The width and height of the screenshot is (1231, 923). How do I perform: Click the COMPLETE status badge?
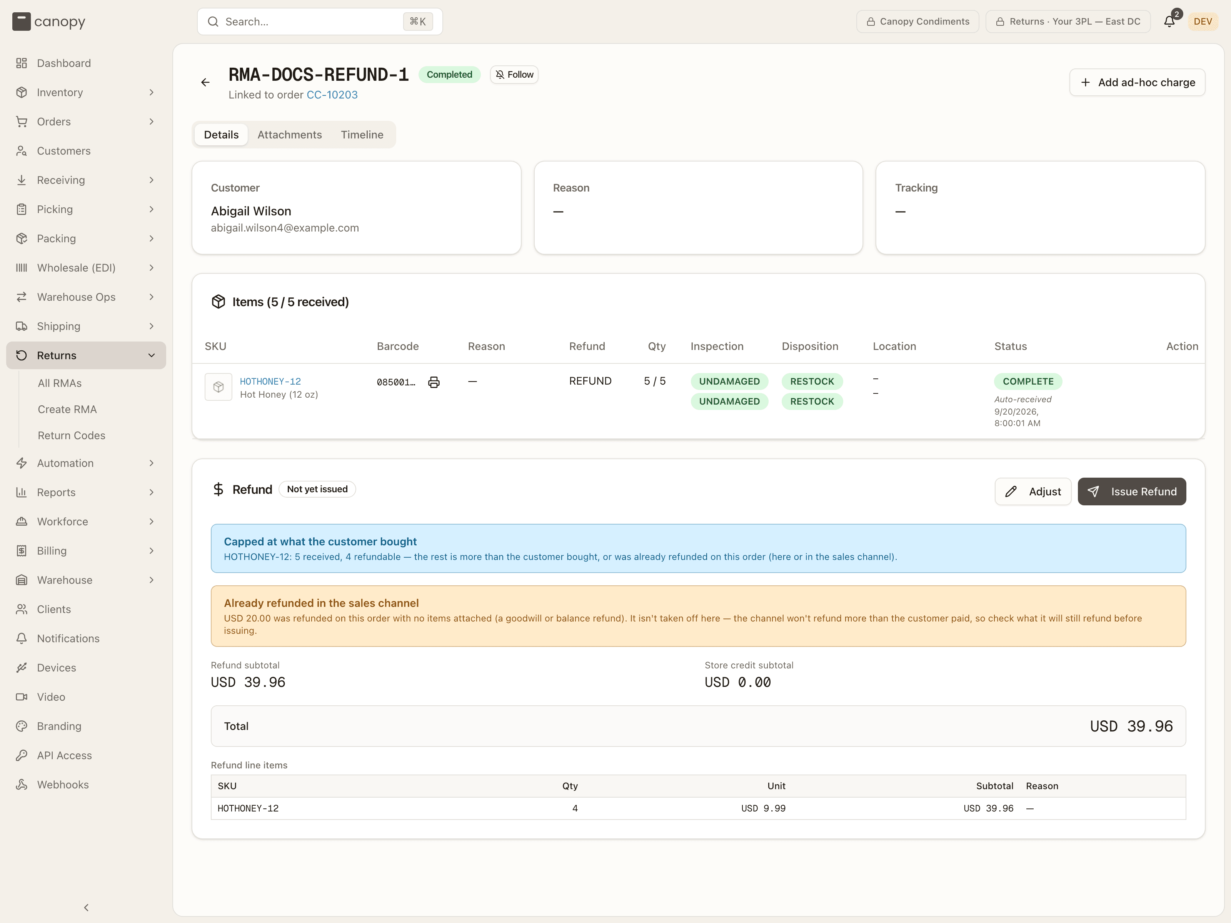pos(1028,382)
